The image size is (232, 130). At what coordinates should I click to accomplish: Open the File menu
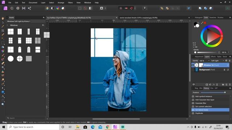10,3
